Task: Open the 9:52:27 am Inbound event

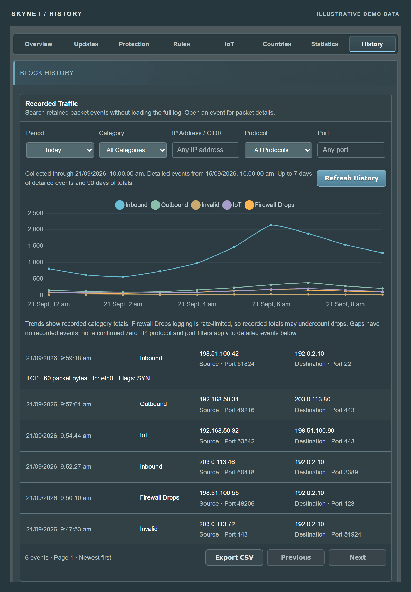Action: [x=206, y=467]
